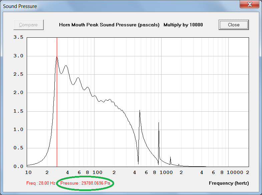Click the 10000 x-axis frequency label
Screen dimensions: 262x195
click(235, 172)
